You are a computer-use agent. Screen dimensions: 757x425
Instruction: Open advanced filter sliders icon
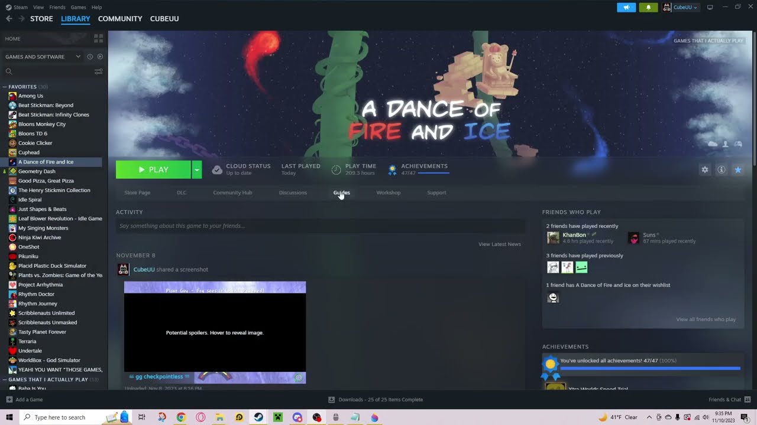tap(98, 71)
